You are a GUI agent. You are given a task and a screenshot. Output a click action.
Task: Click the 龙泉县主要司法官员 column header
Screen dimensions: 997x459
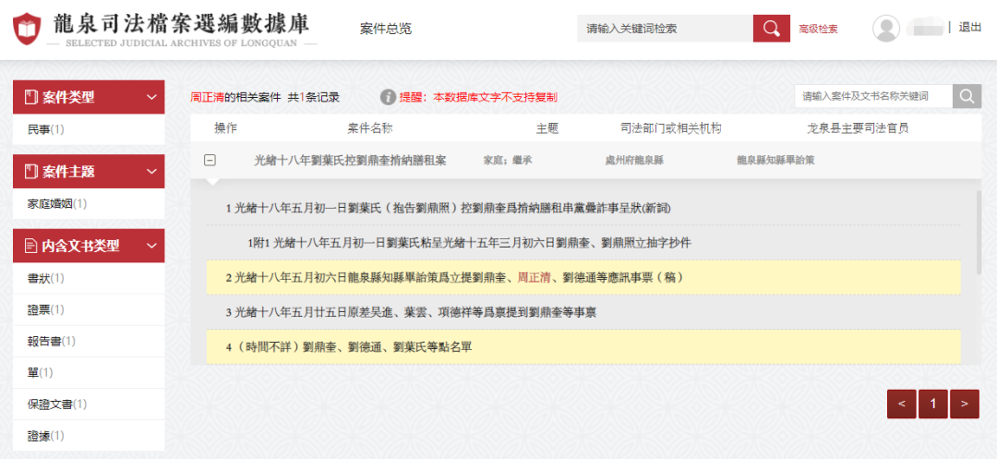858,128
